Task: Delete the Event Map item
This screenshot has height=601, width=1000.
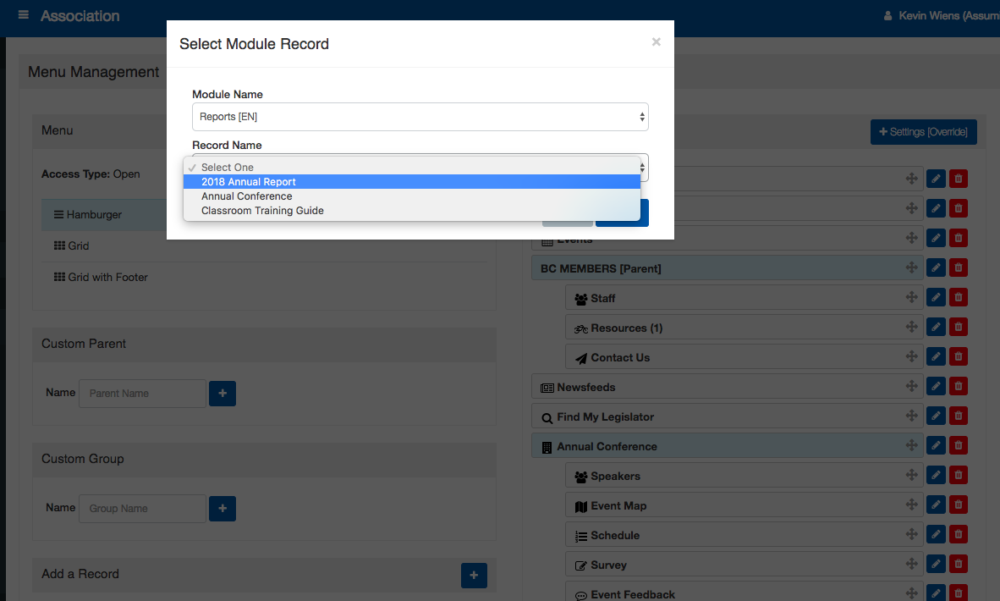Action: pyautogui.click(x=958, y=505)
